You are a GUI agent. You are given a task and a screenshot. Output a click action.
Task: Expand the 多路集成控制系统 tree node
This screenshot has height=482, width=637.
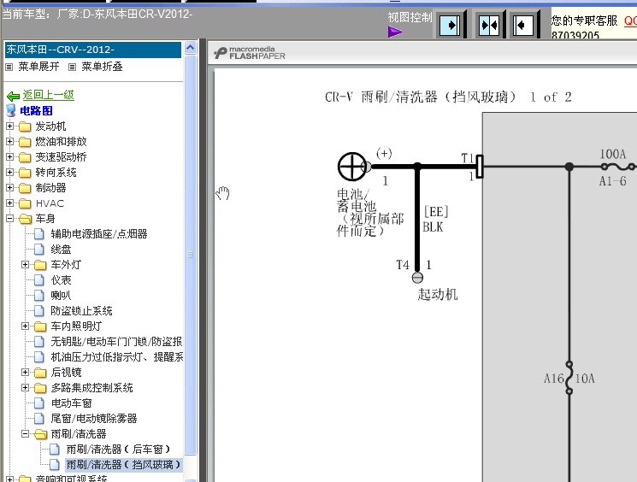(25, 387)
